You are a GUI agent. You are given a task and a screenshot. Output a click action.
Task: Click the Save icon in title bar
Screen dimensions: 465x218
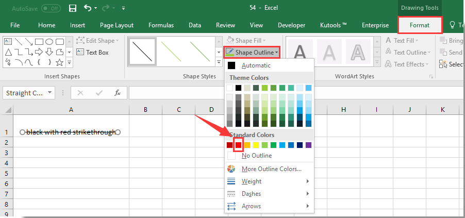(x=73, y=8)
